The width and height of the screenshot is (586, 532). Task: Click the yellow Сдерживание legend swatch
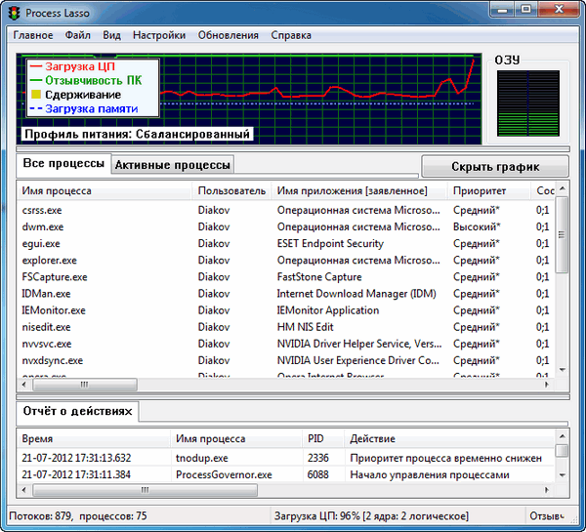34,95
